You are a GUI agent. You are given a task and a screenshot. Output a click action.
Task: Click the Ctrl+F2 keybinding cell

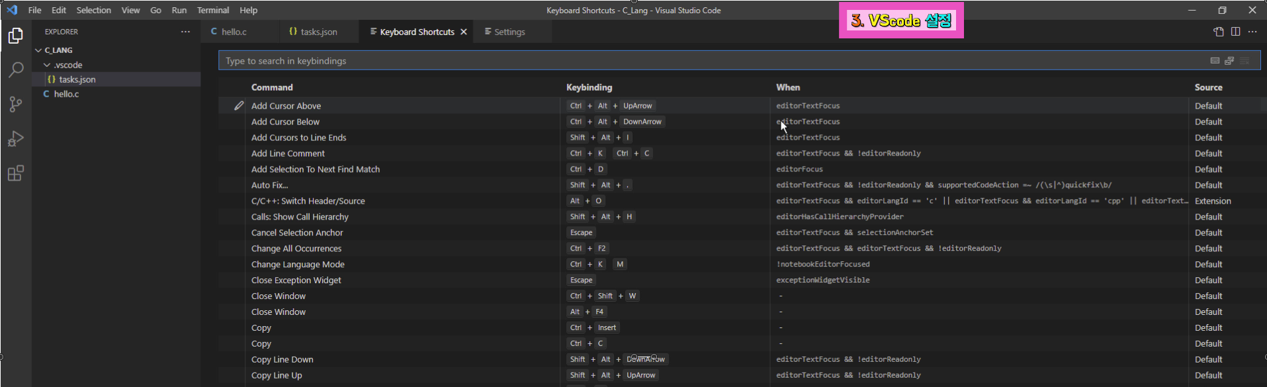(588, 249)
